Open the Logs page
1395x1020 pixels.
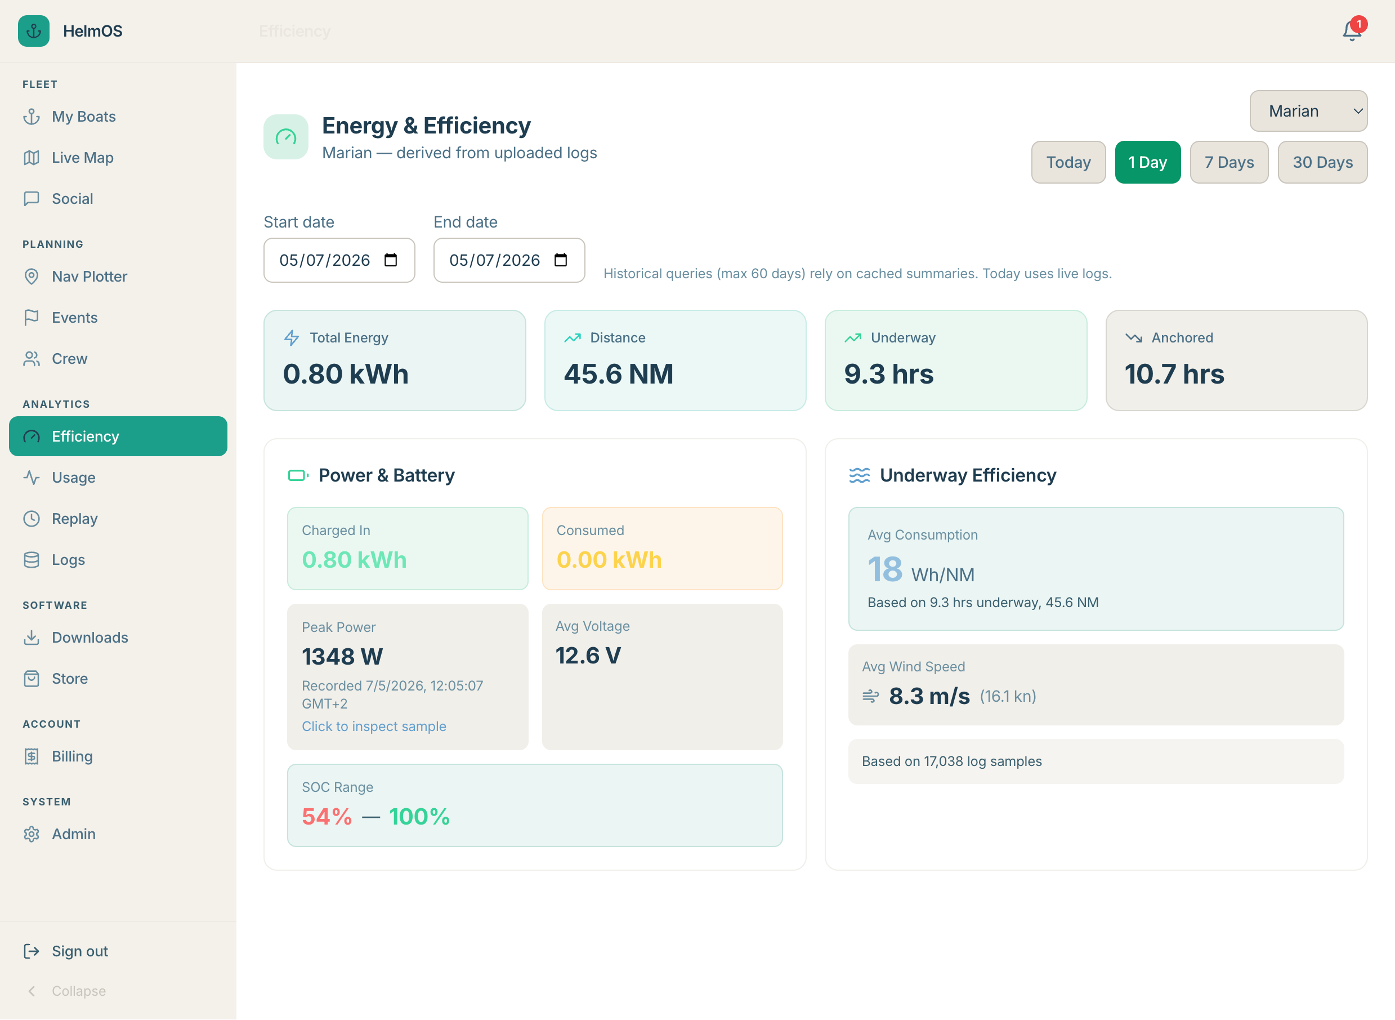[x=118, y=560]
